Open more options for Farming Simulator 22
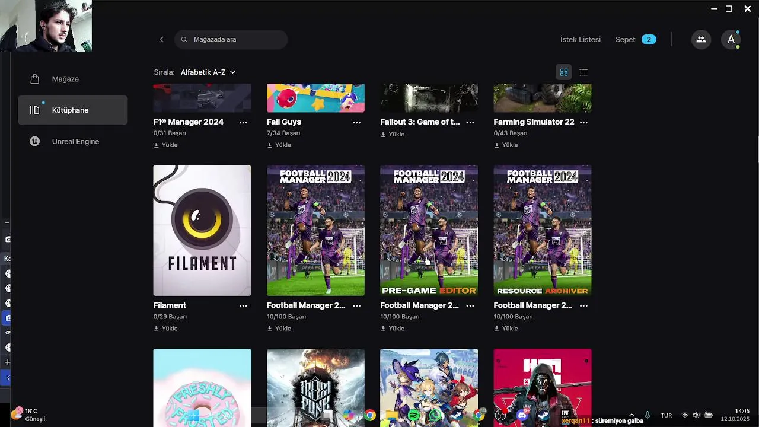This screenshot has height=427, width=759. (583, 122)
